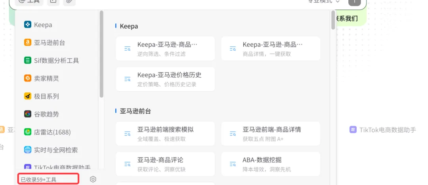Select 极目系列 in the sidebar
This screenshot has height=185, width=428.
46,96
